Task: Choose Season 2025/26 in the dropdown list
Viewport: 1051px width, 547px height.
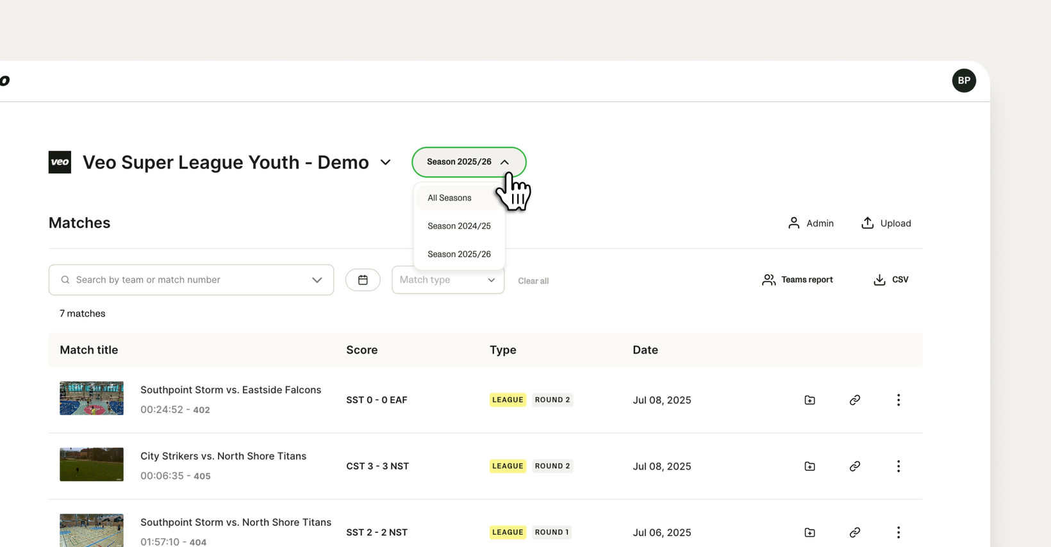Action: pos(459,254)
